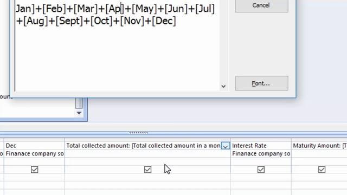Screen dimensions: 347x195
Task: Click the sort cell under Total collected amount
Action: 147,161
